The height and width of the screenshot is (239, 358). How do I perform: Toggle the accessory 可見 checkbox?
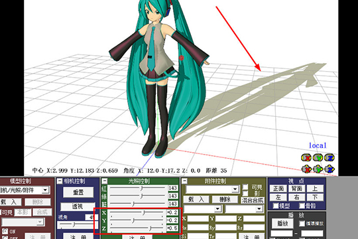(245, 187)
